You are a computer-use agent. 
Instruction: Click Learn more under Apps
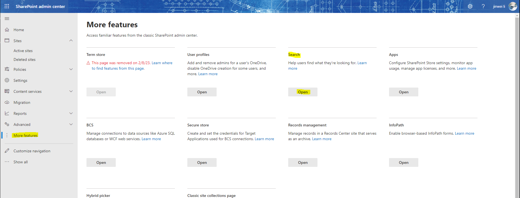coord(466,68)
